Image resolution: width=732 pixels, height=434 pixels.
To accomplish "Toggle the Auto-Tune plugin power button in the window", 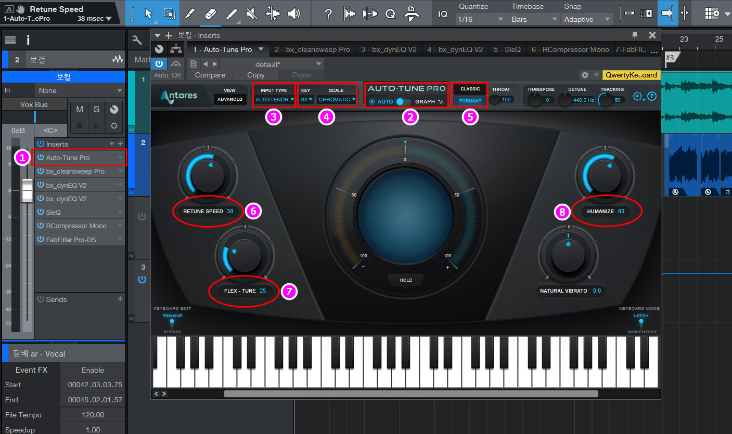I will point(159,64).
